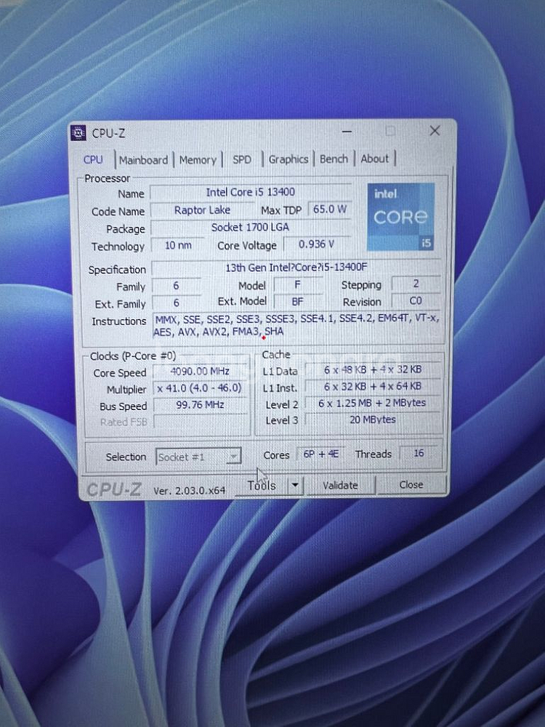Click the Revision value C0
The width and height of the screenshot is (545, 727).
tap(416, 301)
